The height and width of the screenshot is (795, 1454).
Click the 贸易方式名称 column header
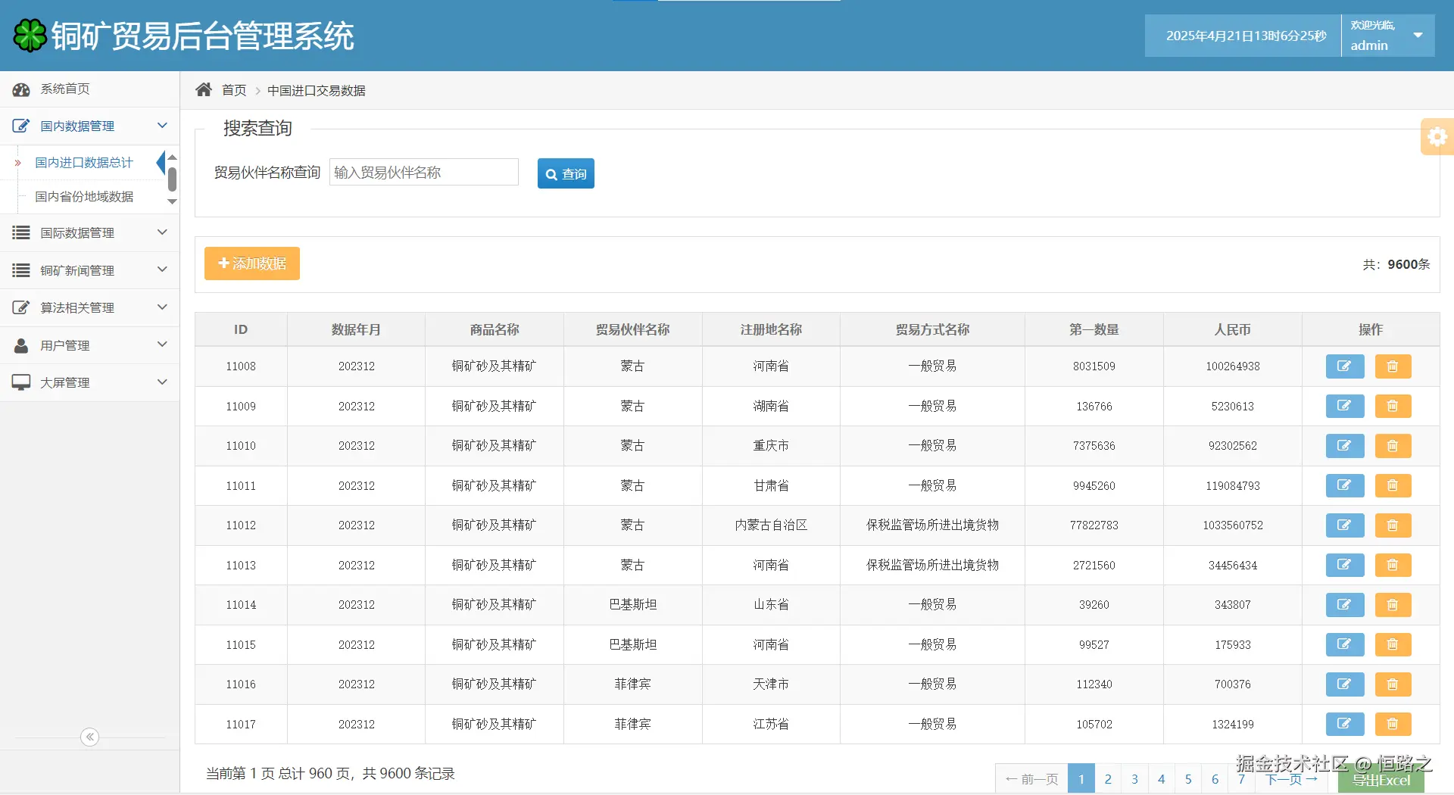[932, 329]
